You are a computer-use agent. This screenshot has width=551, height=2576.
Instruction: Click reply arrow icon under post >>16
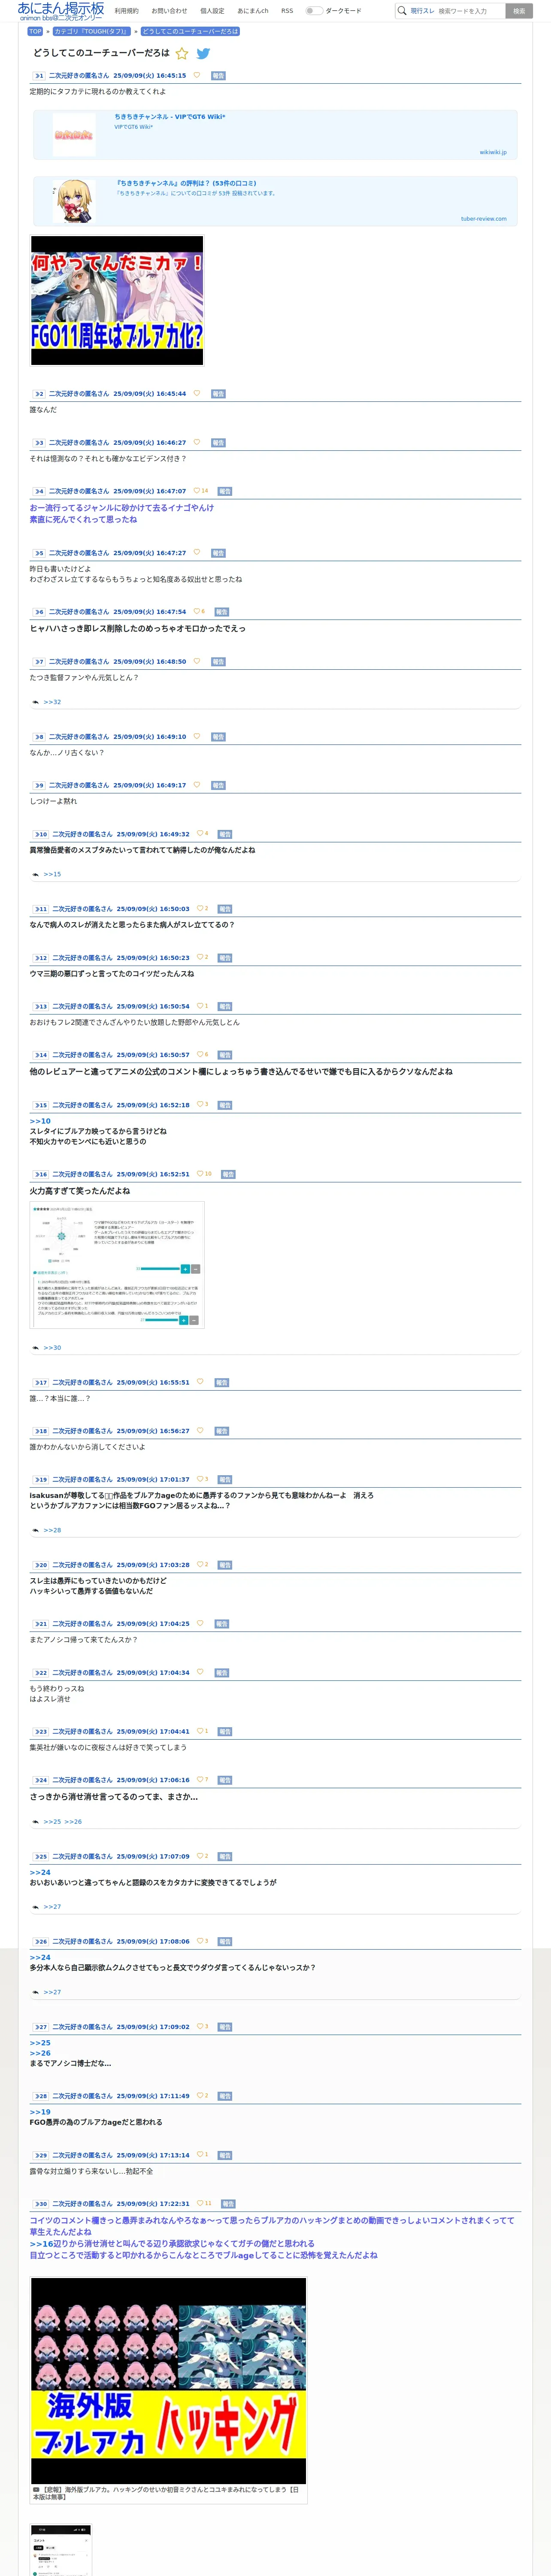[x=36, y=1348]
